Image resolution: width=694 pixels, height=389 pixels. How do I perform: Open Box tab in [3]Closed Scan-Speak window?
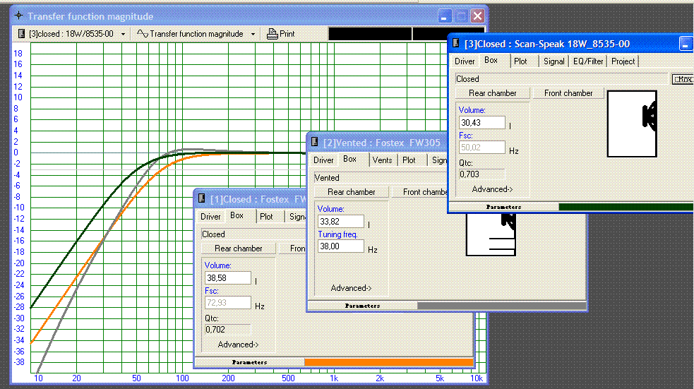pos(491,60)
